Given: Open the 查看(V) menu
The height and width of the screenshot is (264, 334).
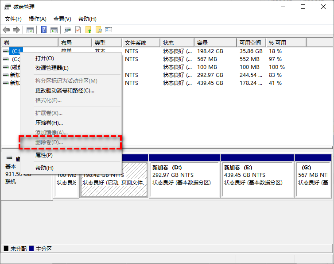Looking at the screenshot, I should (x=62, y=19).
